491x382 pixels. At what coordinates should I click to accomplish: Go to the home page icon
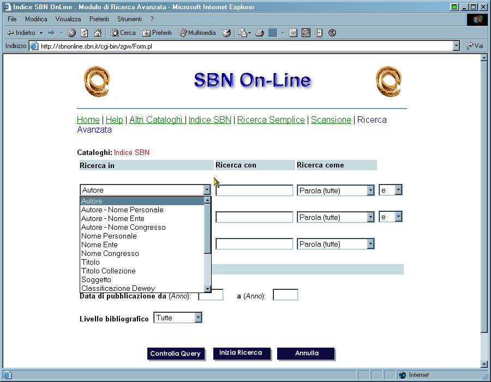[98, 33]
